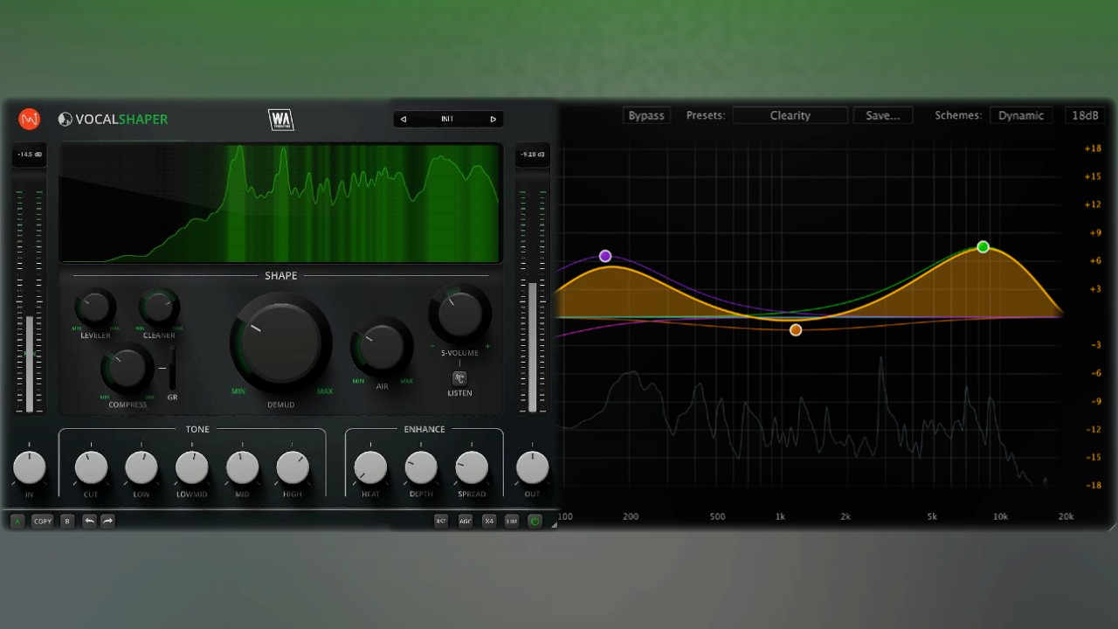Click the S-Volume Listen ear icon
Viewport: 1118px width, 629px height.
pos(459,378)
